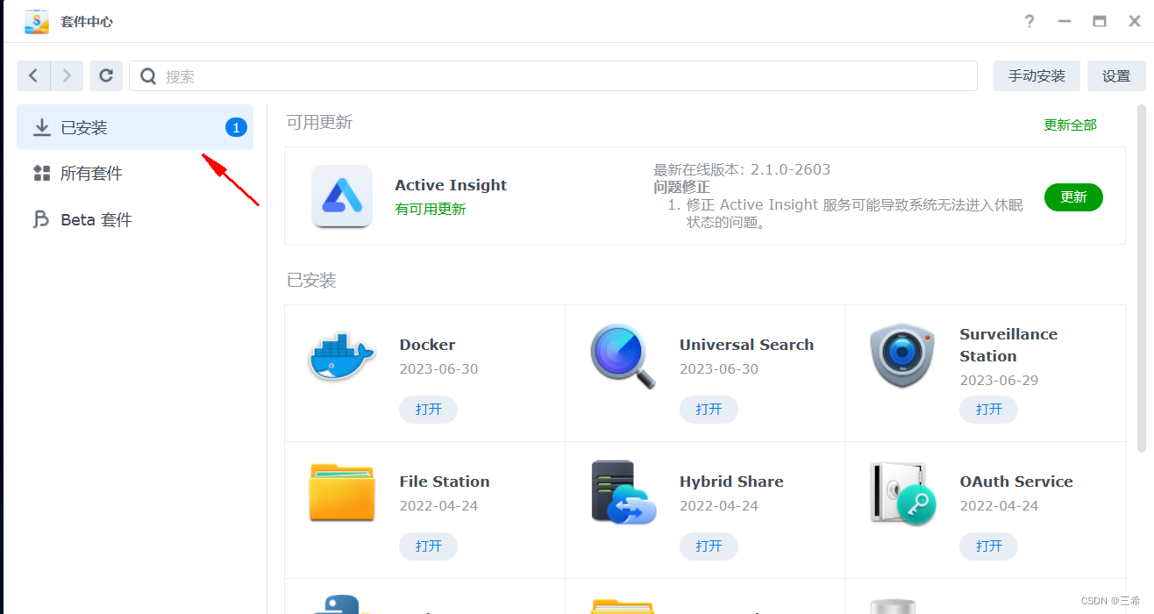Click the Universal Search magnifier icon
This screenshot has height=614, width=1154.
click(623, 356)
